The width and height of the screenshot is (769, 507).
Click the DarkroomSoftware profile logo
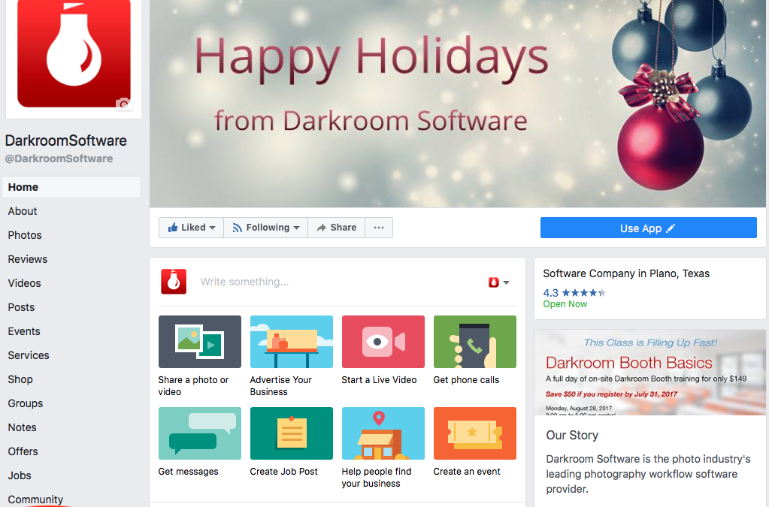pyautogui.click(x=74, y=53)
